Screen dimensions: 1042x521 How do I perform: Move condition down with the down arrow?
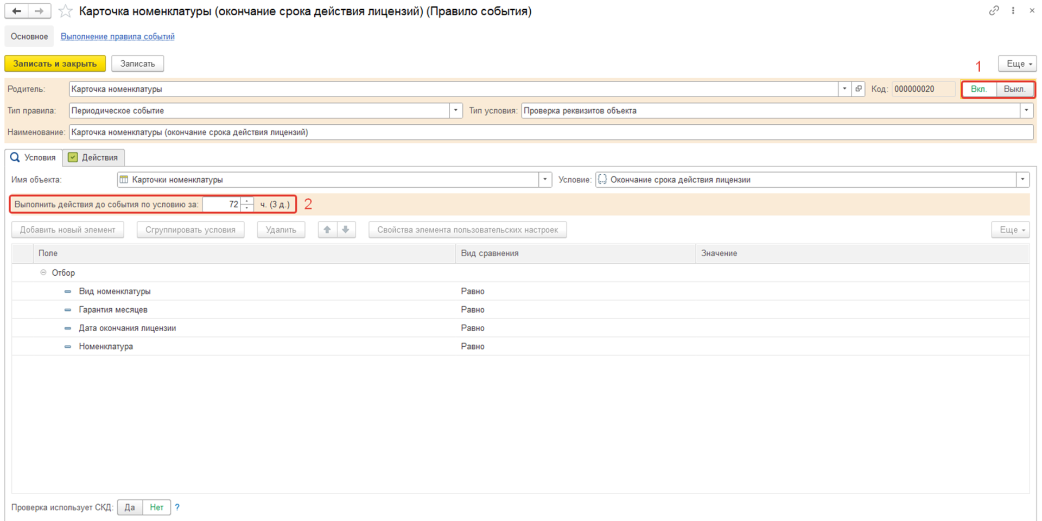346,230
